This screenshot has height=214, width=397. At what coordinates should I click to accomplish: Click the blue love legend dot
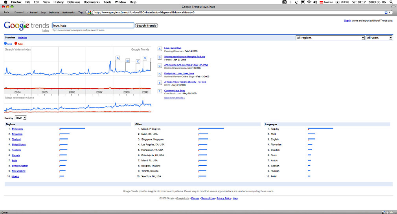[6, 44]
